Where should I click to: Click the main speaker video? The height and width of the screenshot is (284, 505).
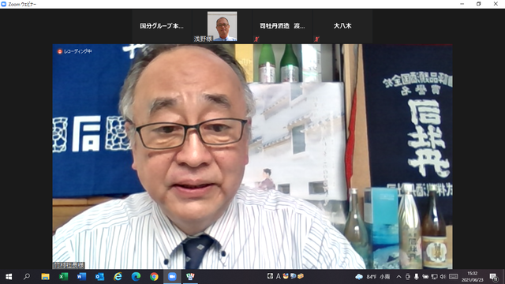click(x=252, y=156)
